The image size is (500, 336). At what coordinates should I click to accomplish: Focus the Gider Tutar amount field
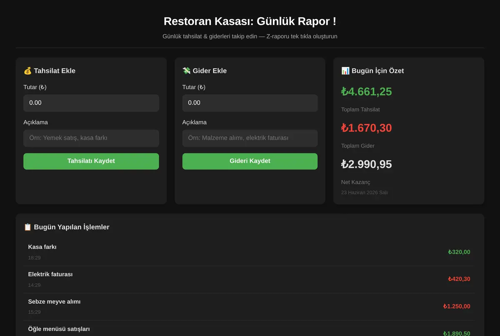click(250, 103)
